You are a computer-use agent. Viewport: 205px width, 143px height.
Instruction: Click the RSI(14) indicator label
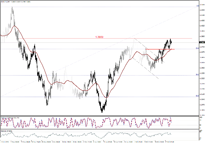(x=7, y=131)
